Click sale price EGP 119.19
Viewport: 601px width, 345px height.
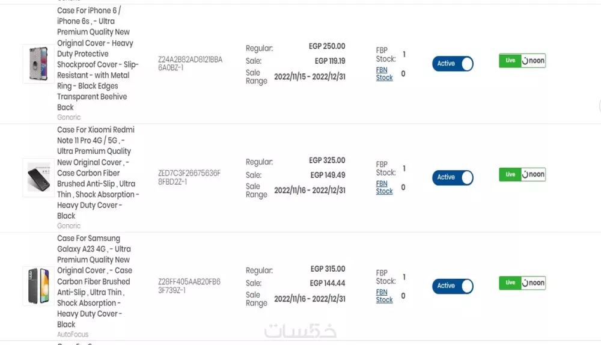tap(330, 61)
